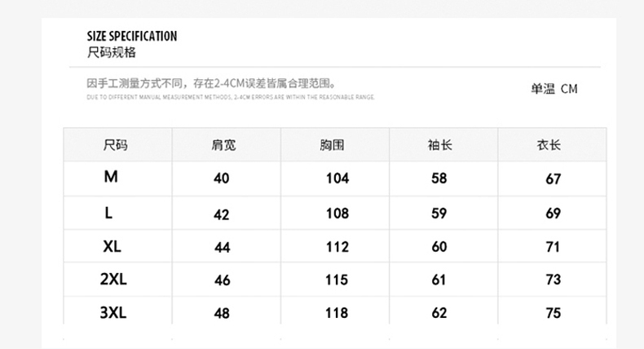
Task: Select the 衣长 column header
Action: [x=549, y=145]
